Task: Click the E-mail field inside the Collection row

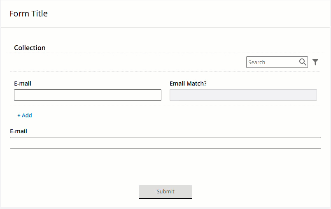Action: 88,95
